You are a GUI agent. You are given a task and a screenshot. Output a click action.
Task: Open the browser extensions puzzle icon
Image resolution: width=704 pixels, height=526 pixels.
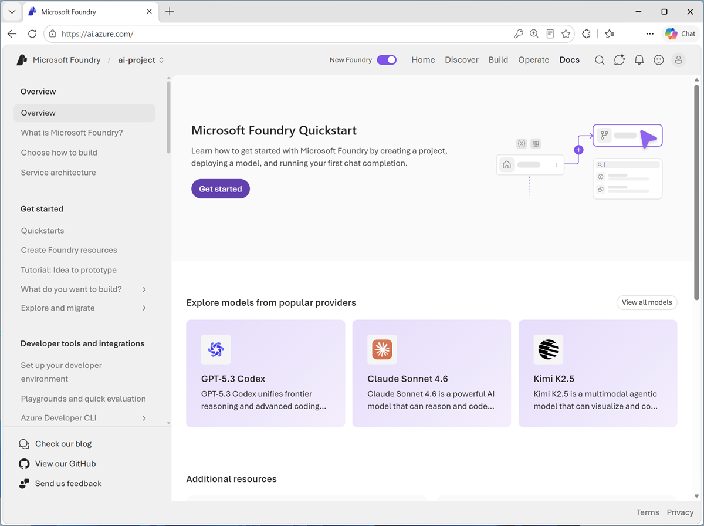pos(586,34)
